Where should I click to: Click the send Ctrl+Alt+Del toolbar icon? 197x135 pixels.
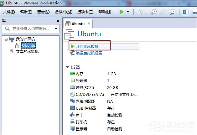[140, 12]
